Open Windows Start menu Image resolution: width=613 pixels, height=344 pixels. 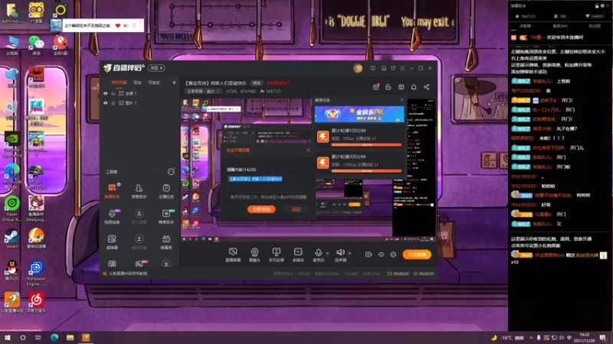(x=8, y=338)
